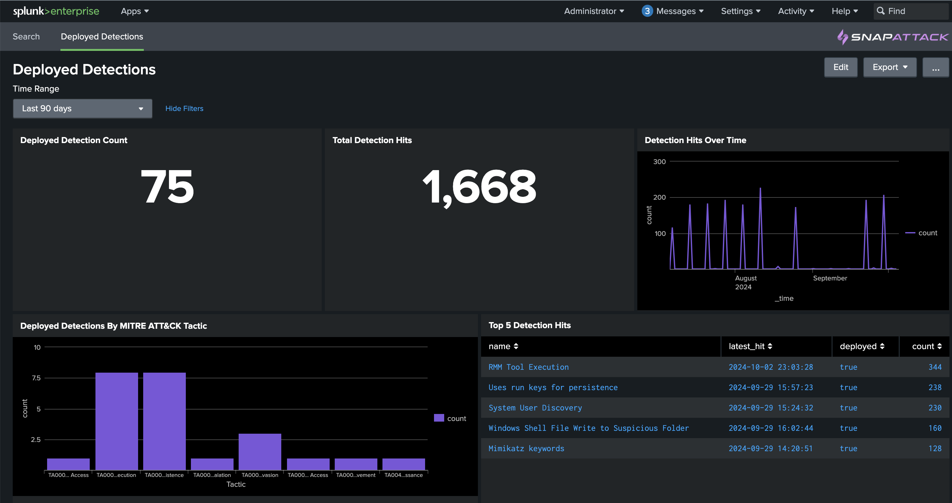Screen dimensions: 952x503
Task: Click the Hide Filters link
Action: pyautogui.click(x=184, y=108)
